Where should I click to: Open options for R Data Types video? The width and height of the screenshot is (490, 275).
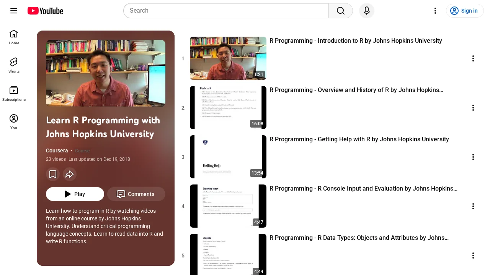pos(473,256)
